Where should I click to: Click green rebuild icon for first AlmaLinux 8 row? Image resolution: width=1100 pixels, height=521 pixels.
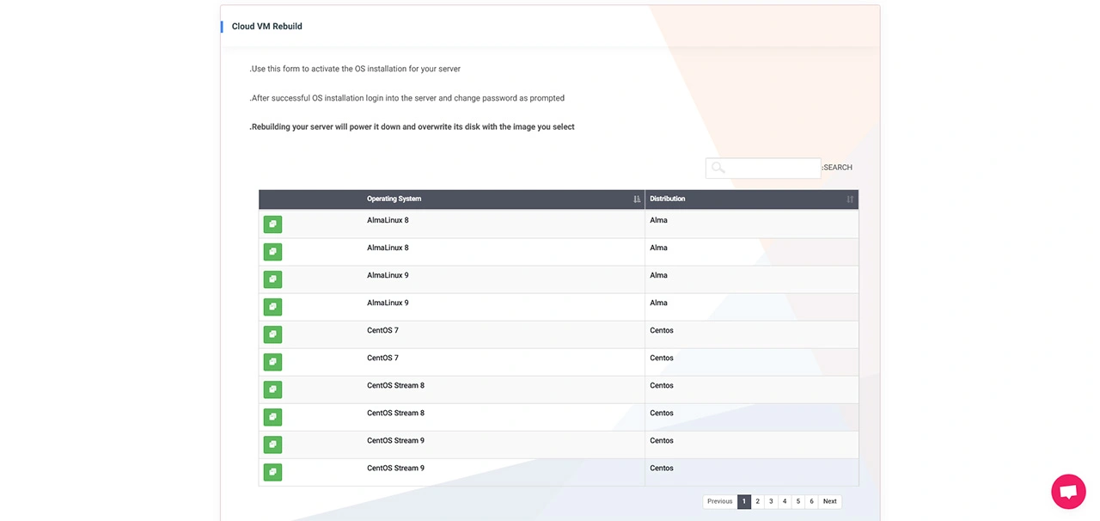272,224
